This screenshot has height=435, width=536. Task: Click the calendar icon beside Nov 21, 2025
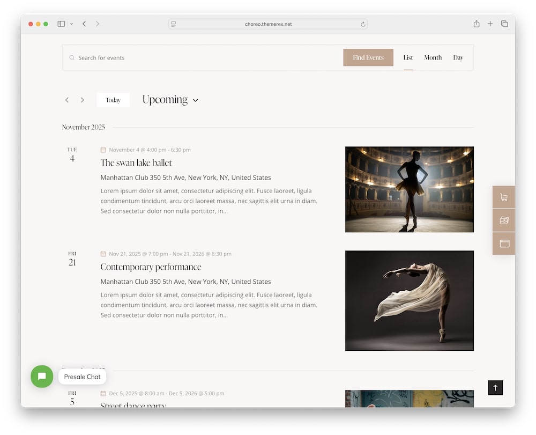[x=103, y=254]
